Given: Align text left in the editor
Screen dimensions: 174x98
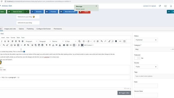Looking at the screenshot, I should (13, 41).
